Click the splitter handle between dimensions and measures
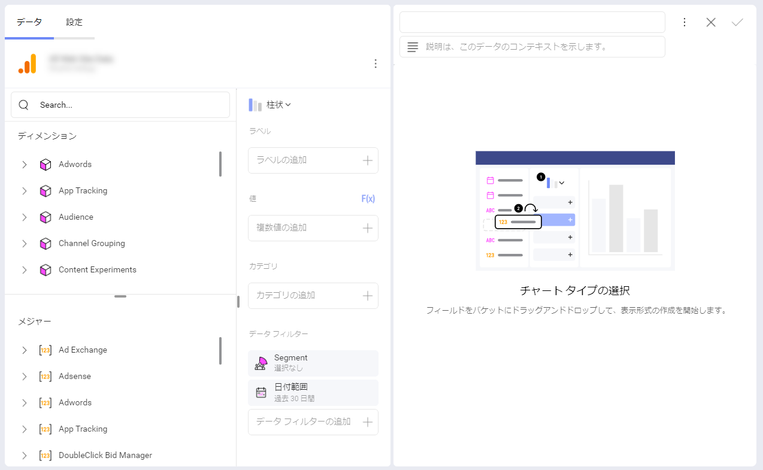 point(120,296)
